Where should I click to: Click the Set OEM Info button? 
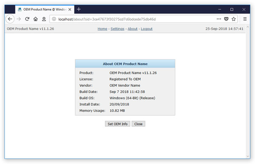click(x=117, y=124)
